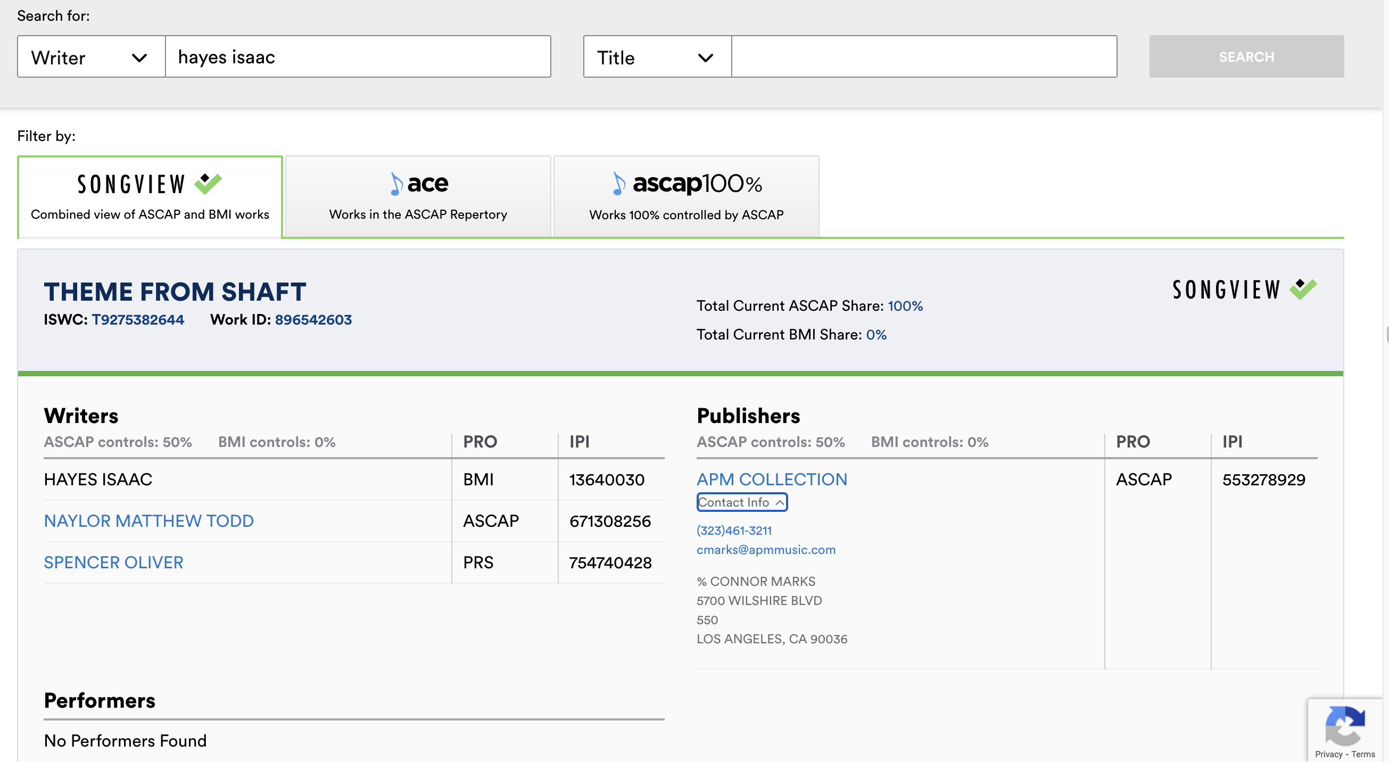Click the empty Title search input field
Image resolution: width=1389 pixels, height=762 pixels.
point(924,56)
